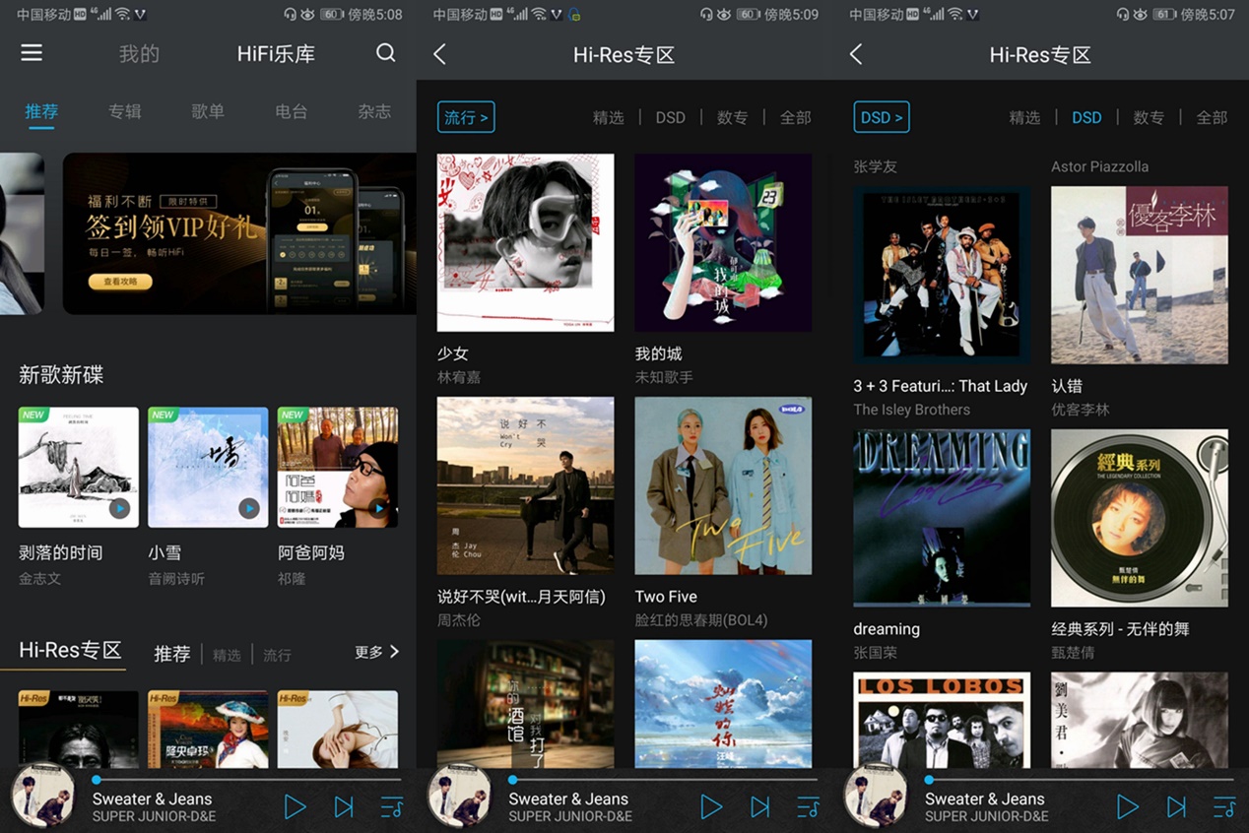Viewport: 1249px width, 833px height.
Task: Expand the 流行 category dropdown
Action: click(x=466, y=117)
